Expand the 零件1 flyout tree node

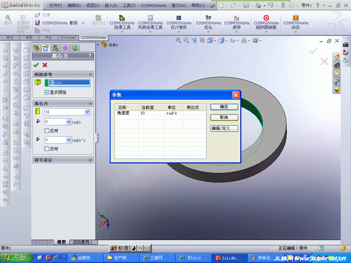tap(98, 45)
